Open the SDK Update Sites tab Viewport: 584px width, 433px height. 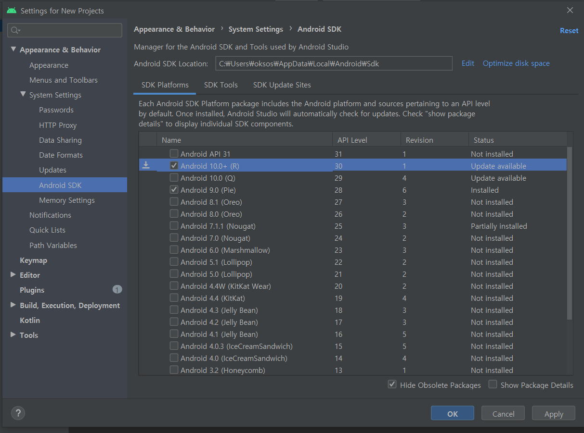click(x=282, y=85)
